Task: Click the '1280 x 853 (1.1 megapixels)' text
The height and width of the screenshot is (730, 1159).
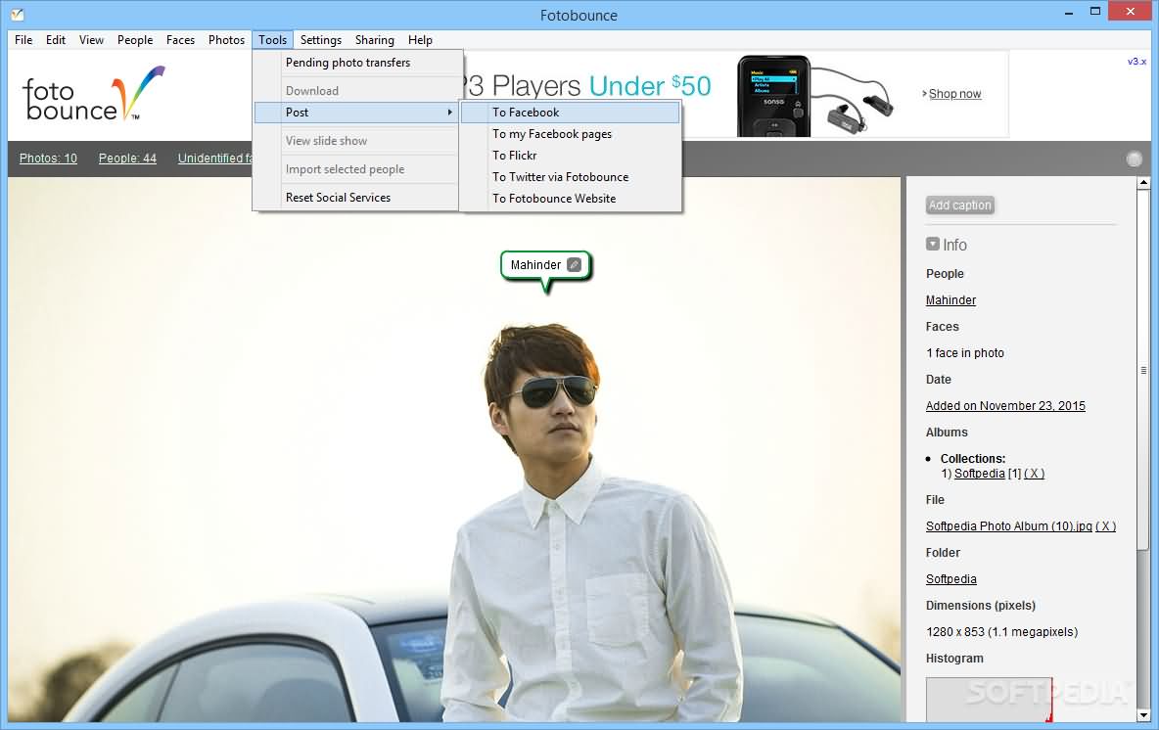Action: (x=1001, y=632)
